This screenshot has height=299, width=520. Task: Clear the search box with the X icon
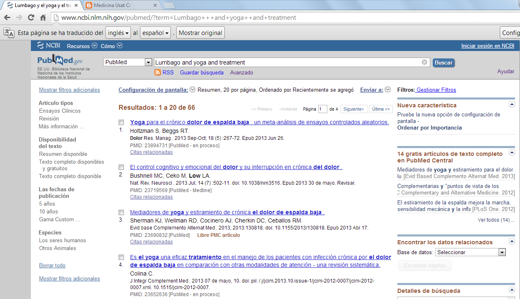pyautogui.click(x=424, y=63)
